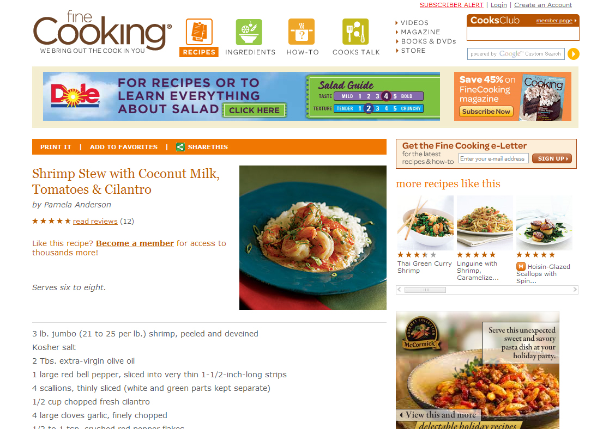Click Add to Favorites
603x429 pixels.
(124, 146)
